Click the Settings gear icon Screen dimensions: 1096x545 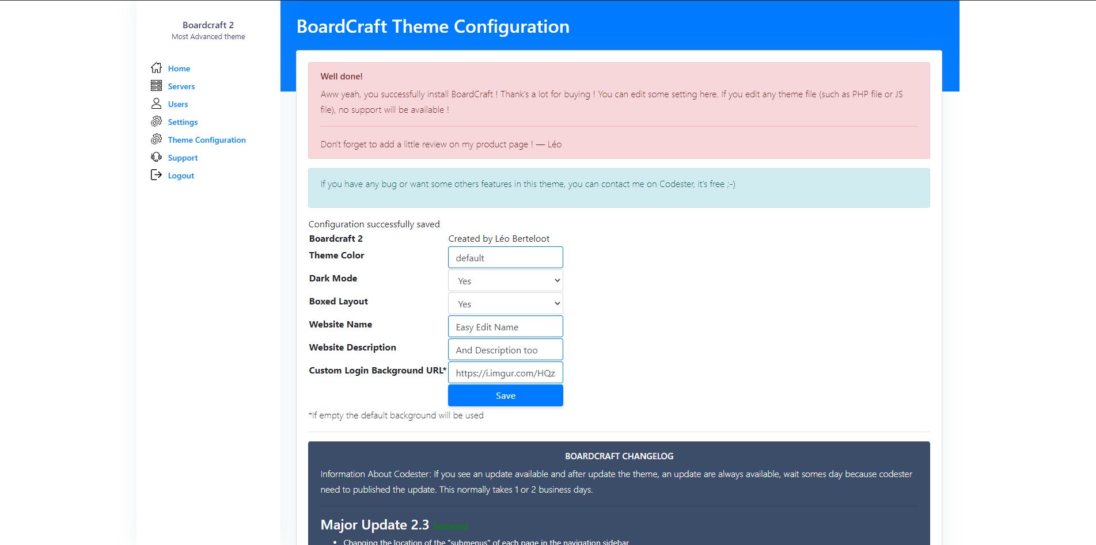[156, 121]
